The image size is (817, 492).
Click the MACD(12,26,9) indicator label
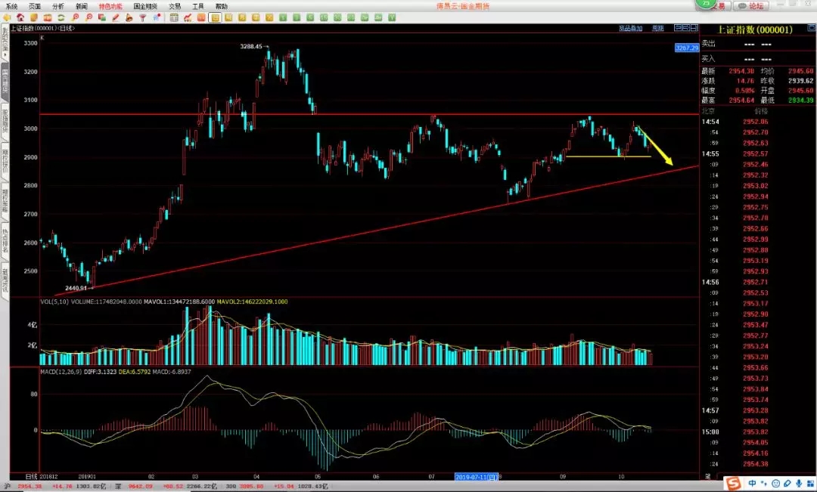tap(61, 372)
